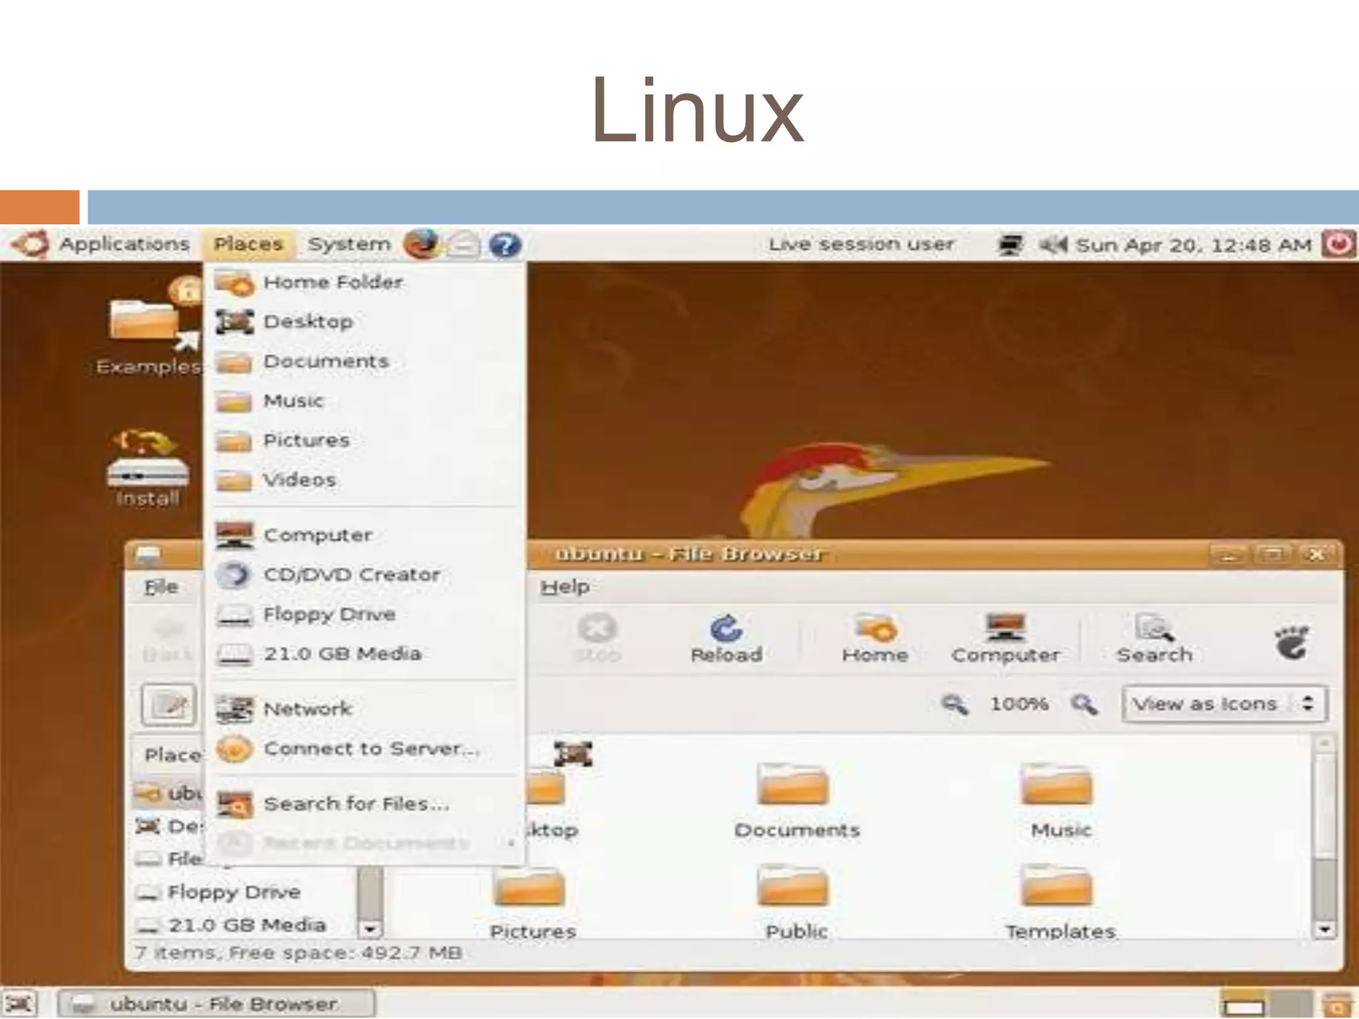Close the Places menu in the top panel
Screen dimensions: 1359x1019
[x=249, y=244]
